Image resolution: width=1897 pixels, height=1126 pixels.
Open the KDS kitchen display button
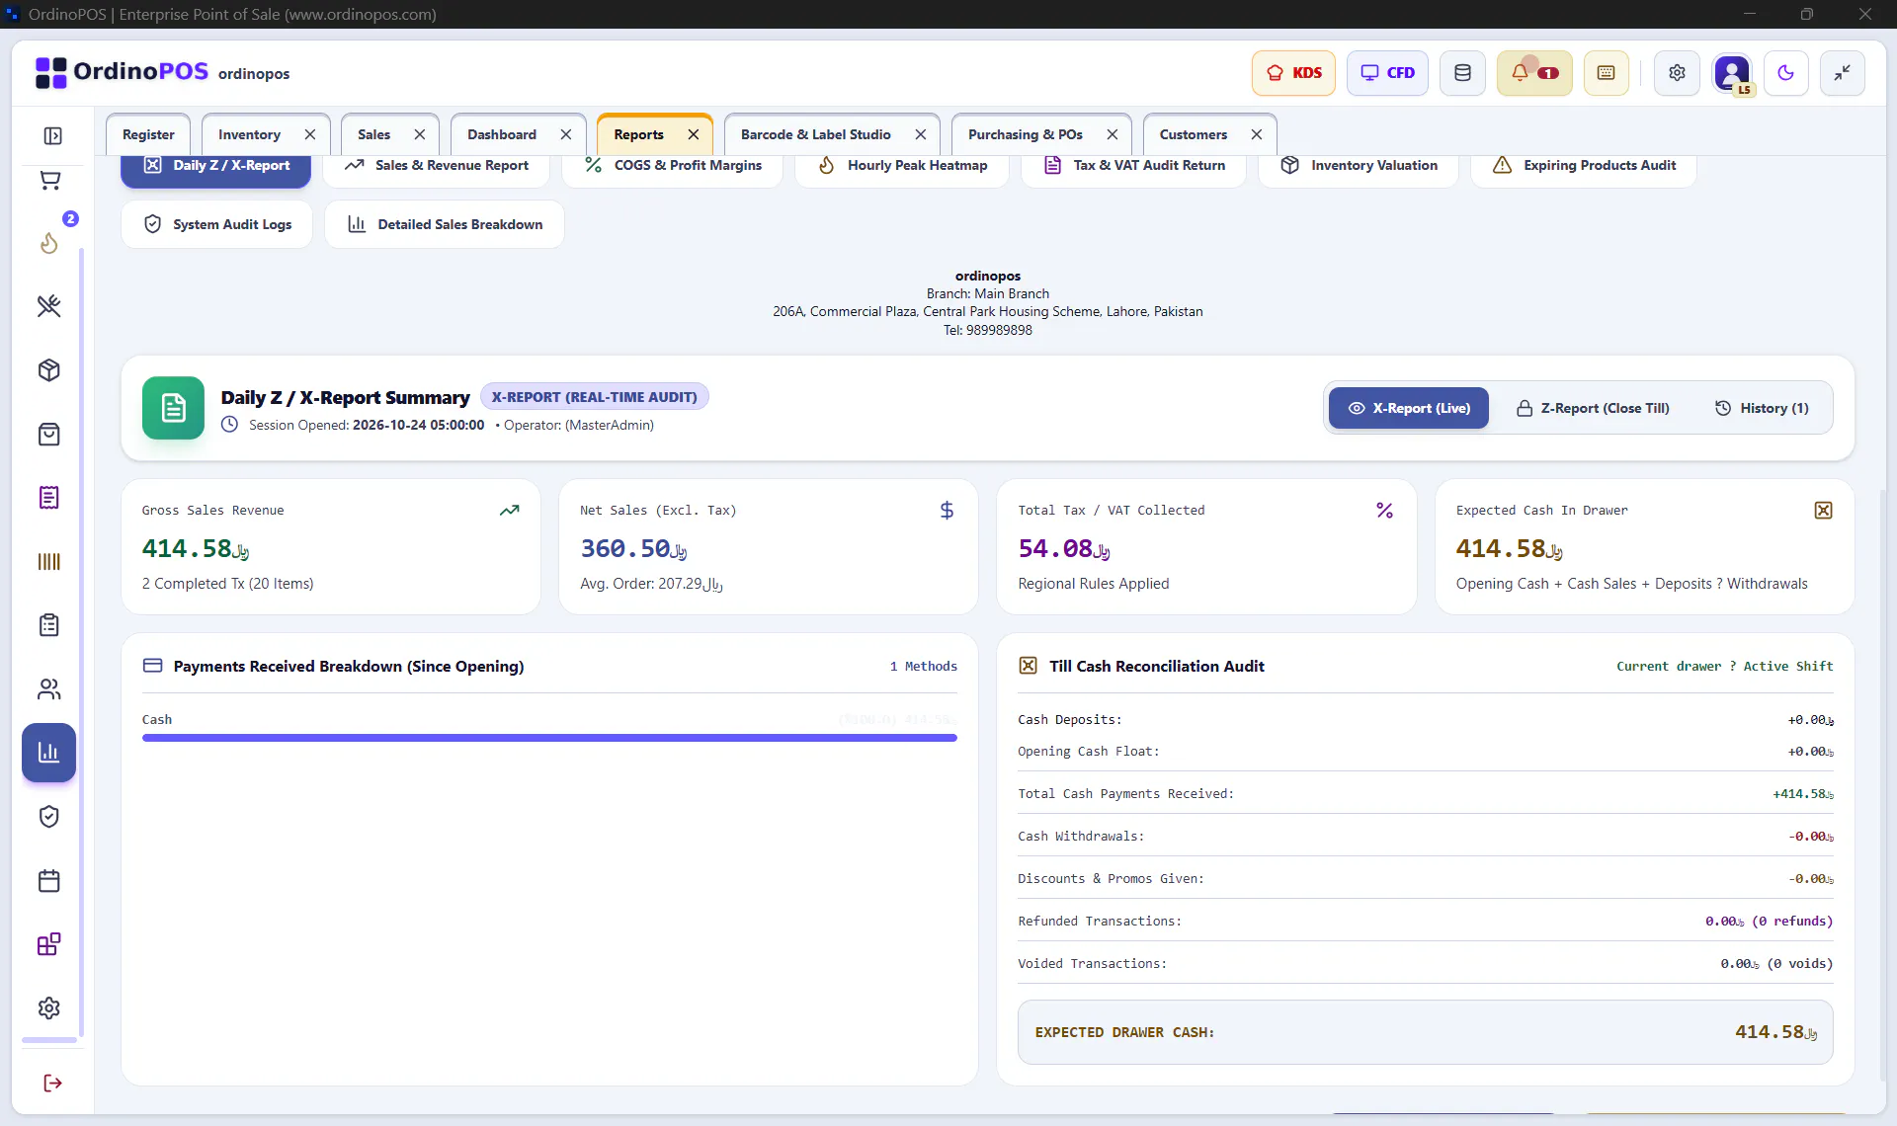pos(1293,73)
